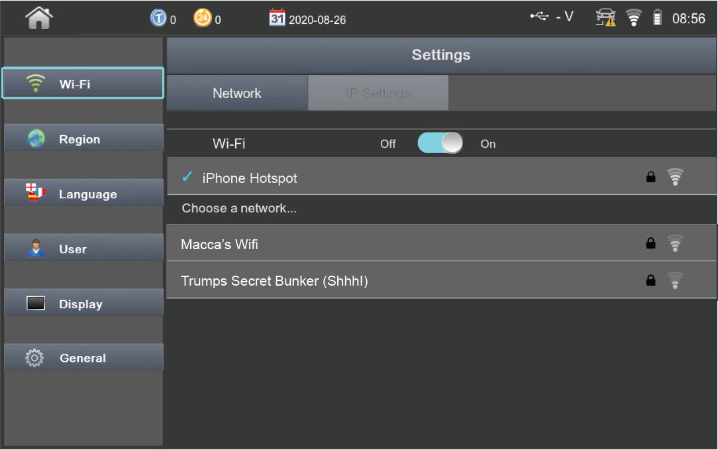Image resolution: width=718 pixels, height=450 pixels.
Task: Open the Display settings section
Action: (83, 304)
